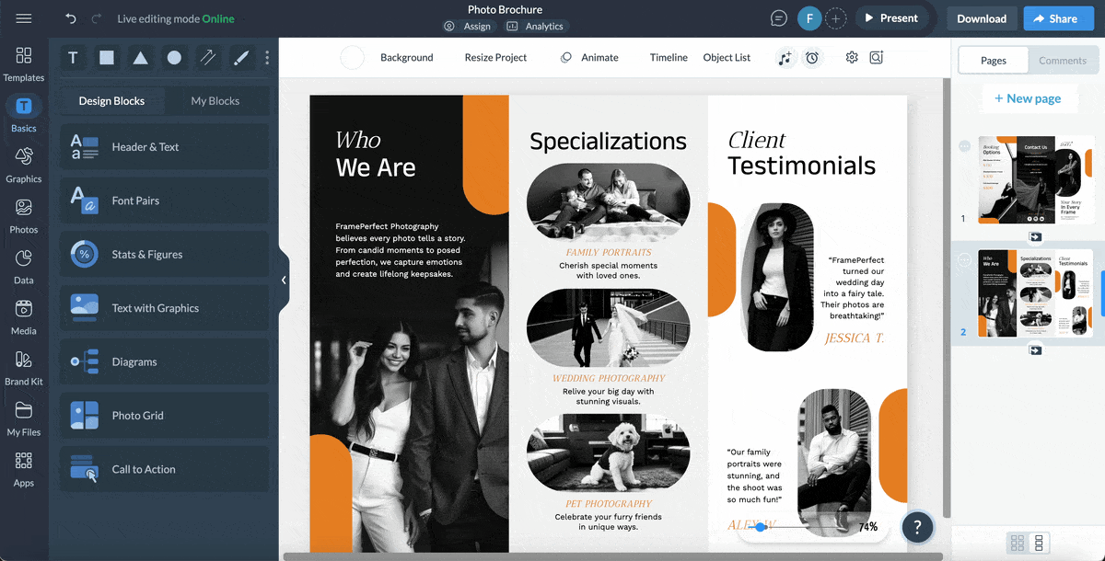Switch to grid page view
This screenshot has height=561, width=1105.
pos(1018,543)
